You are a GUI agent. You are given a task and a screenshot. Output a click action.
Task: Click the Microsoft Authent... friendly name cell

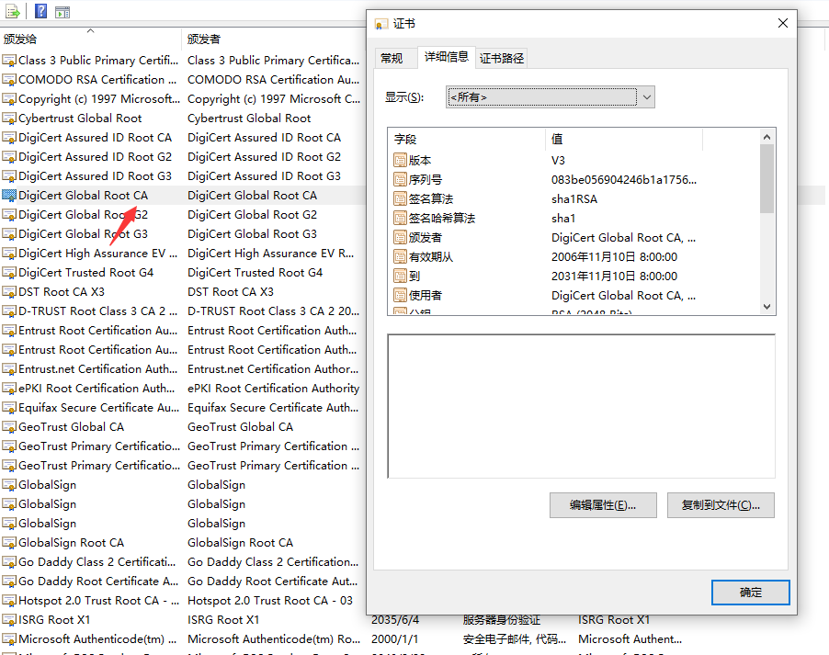630,639
